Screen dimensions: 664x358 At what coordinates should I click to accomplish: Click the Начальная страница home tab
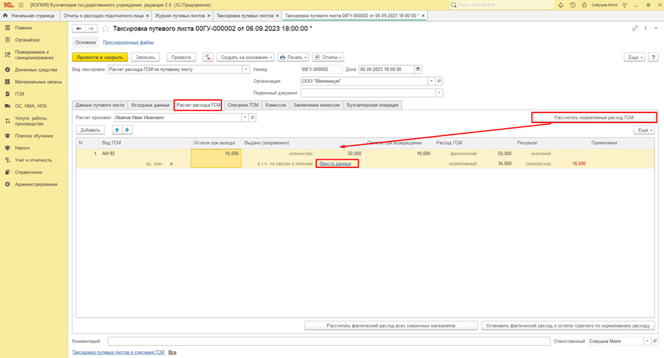29,16
